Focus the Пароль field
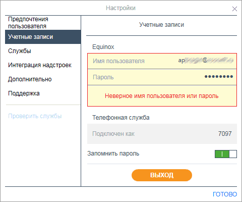The width and height of the screenshot is (242, 202). point(162,77)
